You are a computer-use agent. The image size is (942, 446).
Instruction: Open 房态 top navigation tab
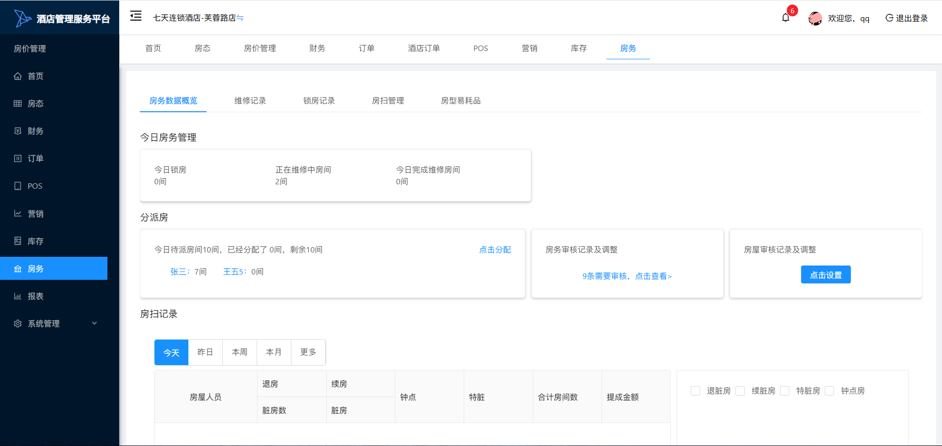coord(202,48)
